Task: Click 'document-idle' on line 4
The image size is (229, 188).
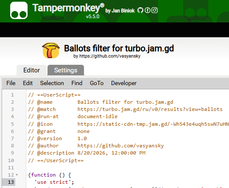Action: (x=98, y=116)
